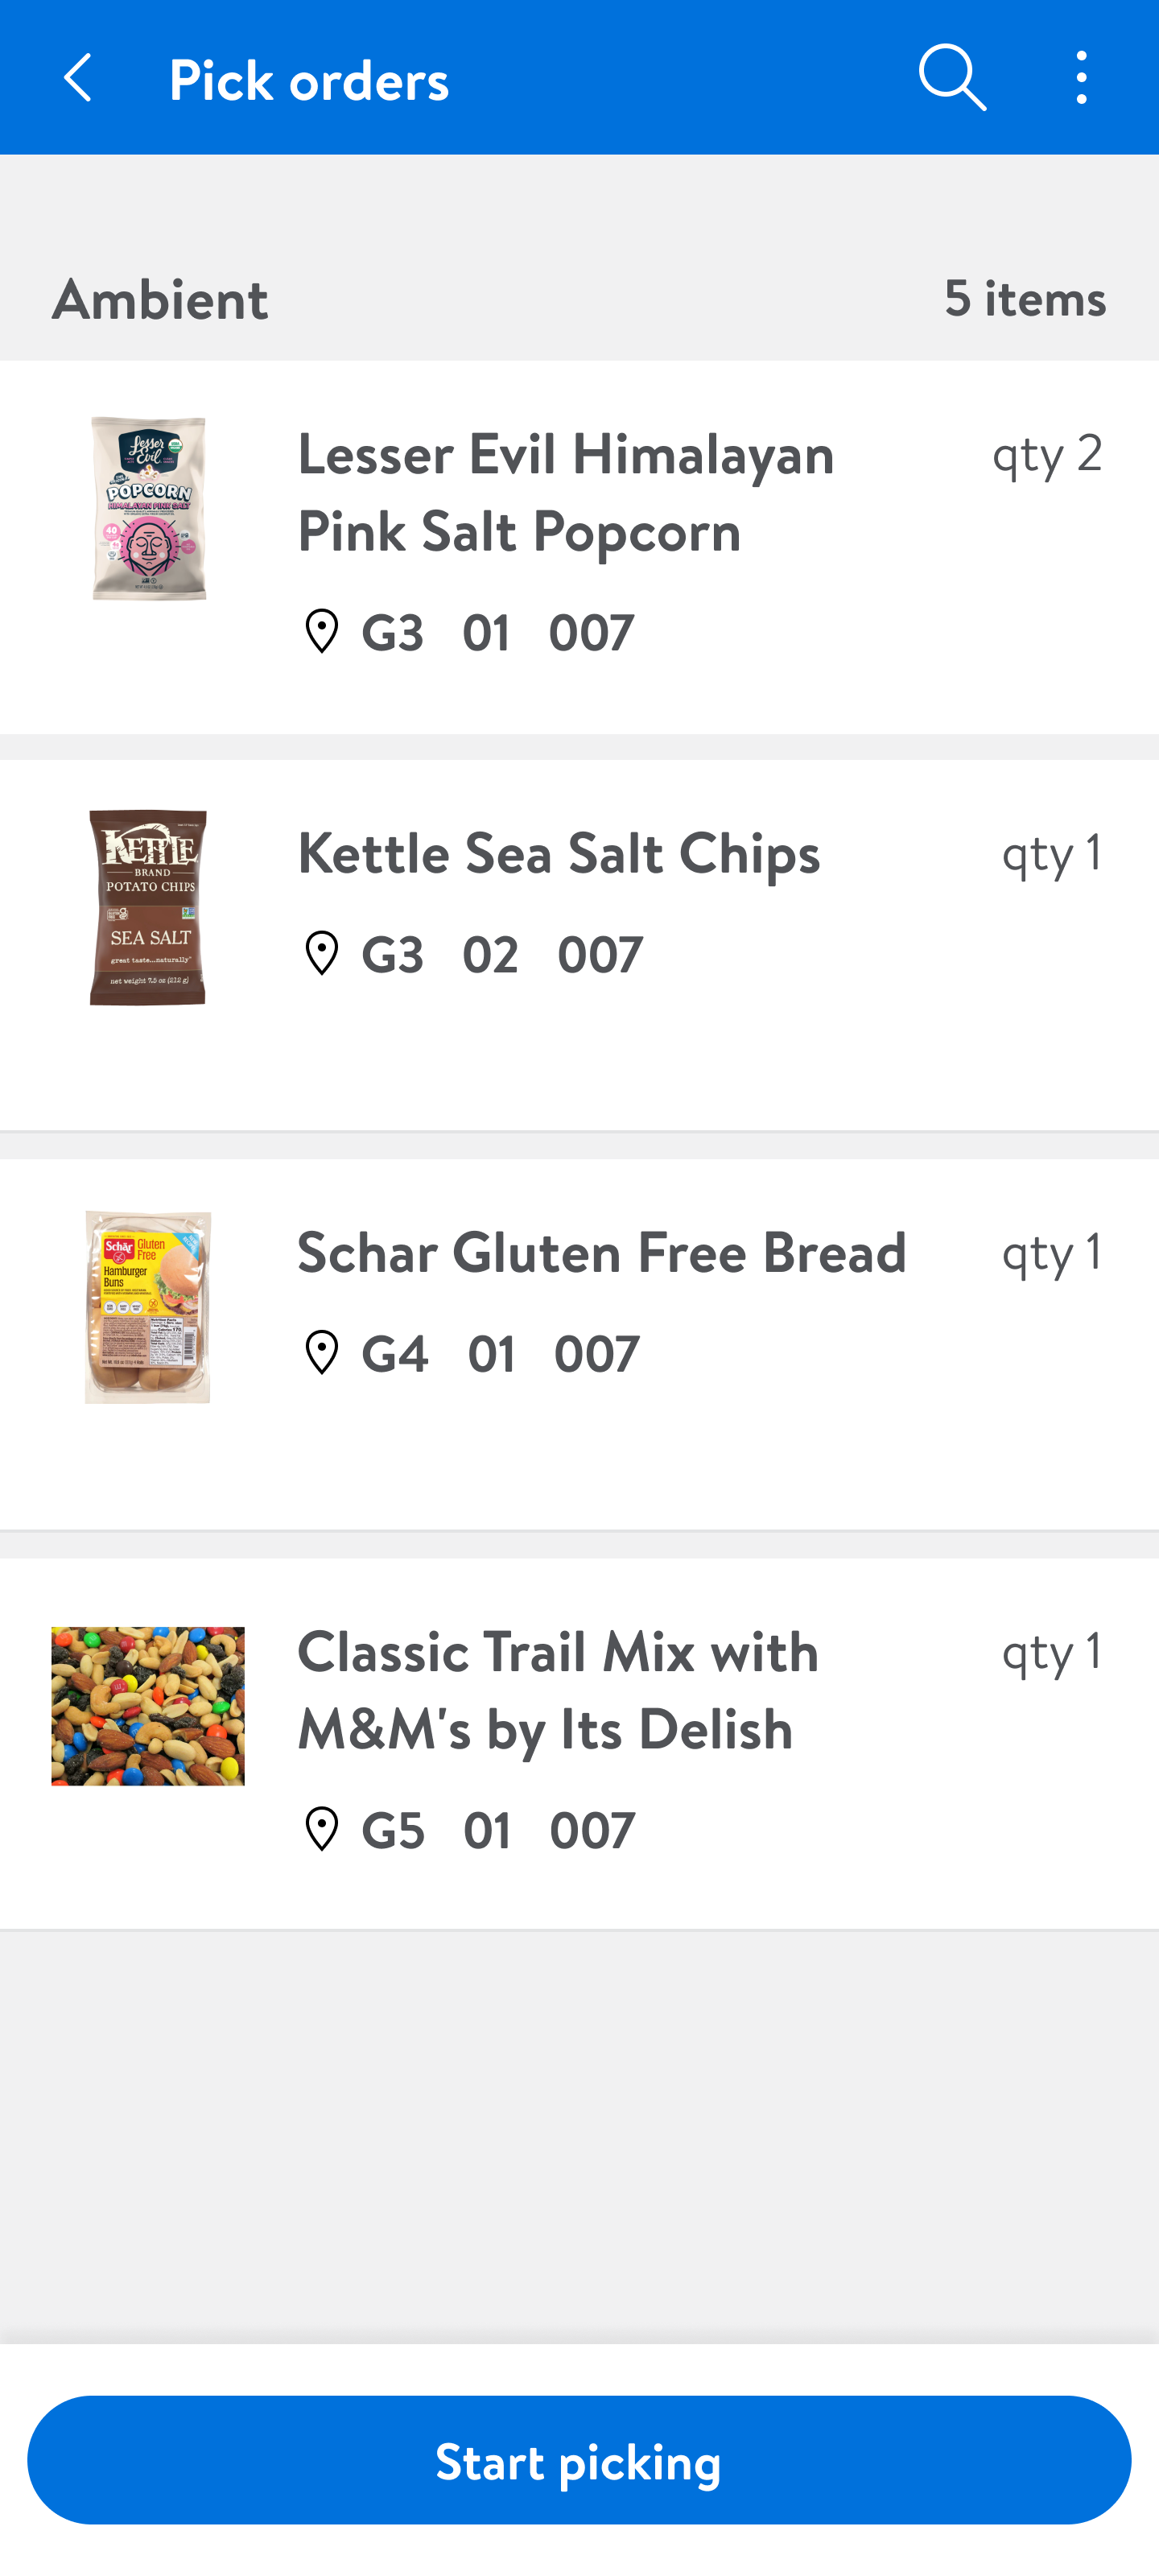Tap location pin for Lesser Evil Popcorn
The width and height of the screenshot is (1159, 2576).
coord(322,632)
